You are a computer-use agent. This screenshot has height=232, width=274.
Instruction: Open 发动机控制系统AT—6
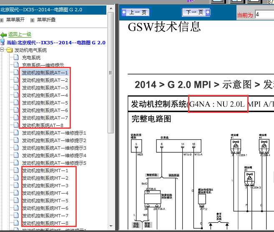[45, 110]
